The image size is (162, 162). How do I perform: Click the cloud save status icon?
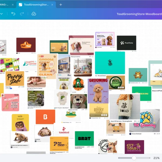34,14
